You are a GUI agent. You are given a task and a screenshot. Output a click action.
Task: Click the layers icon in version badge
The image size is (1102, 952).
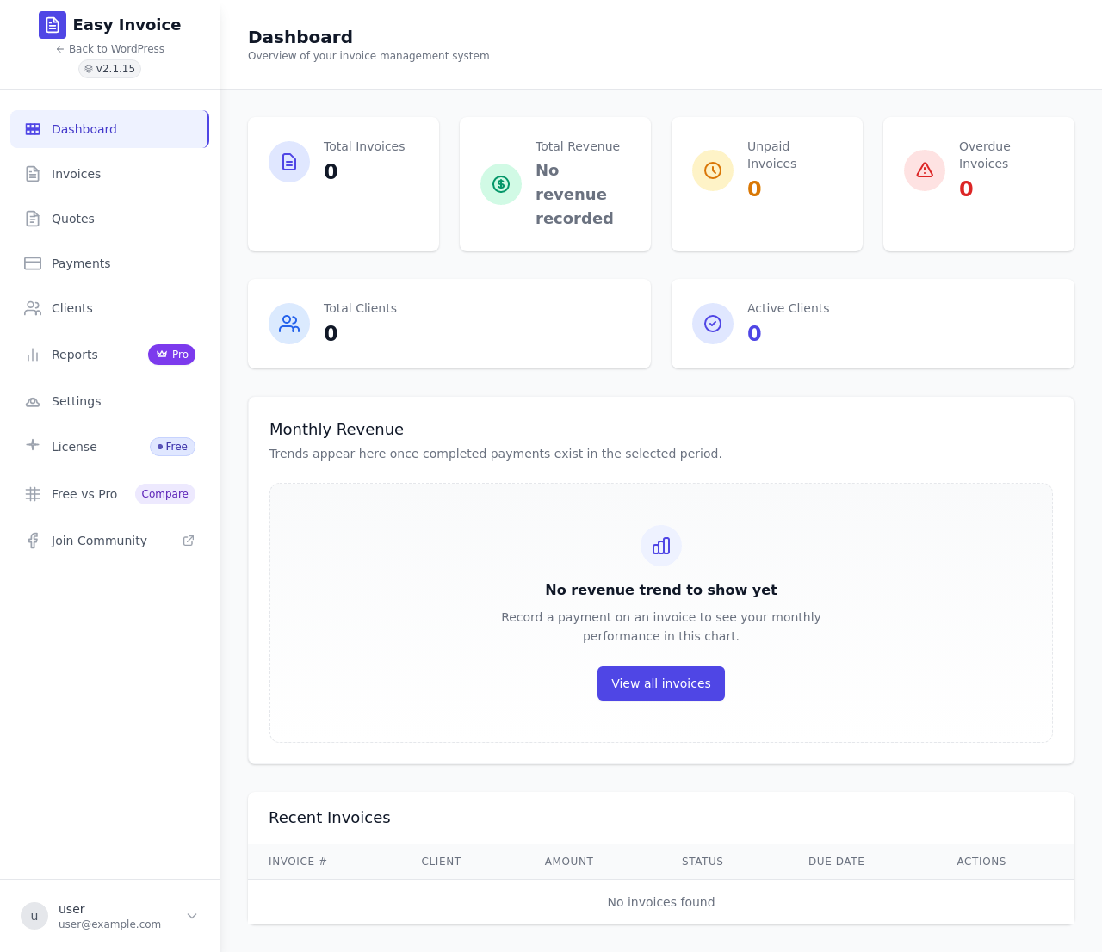pyautogui.click(x=89, y=69)
